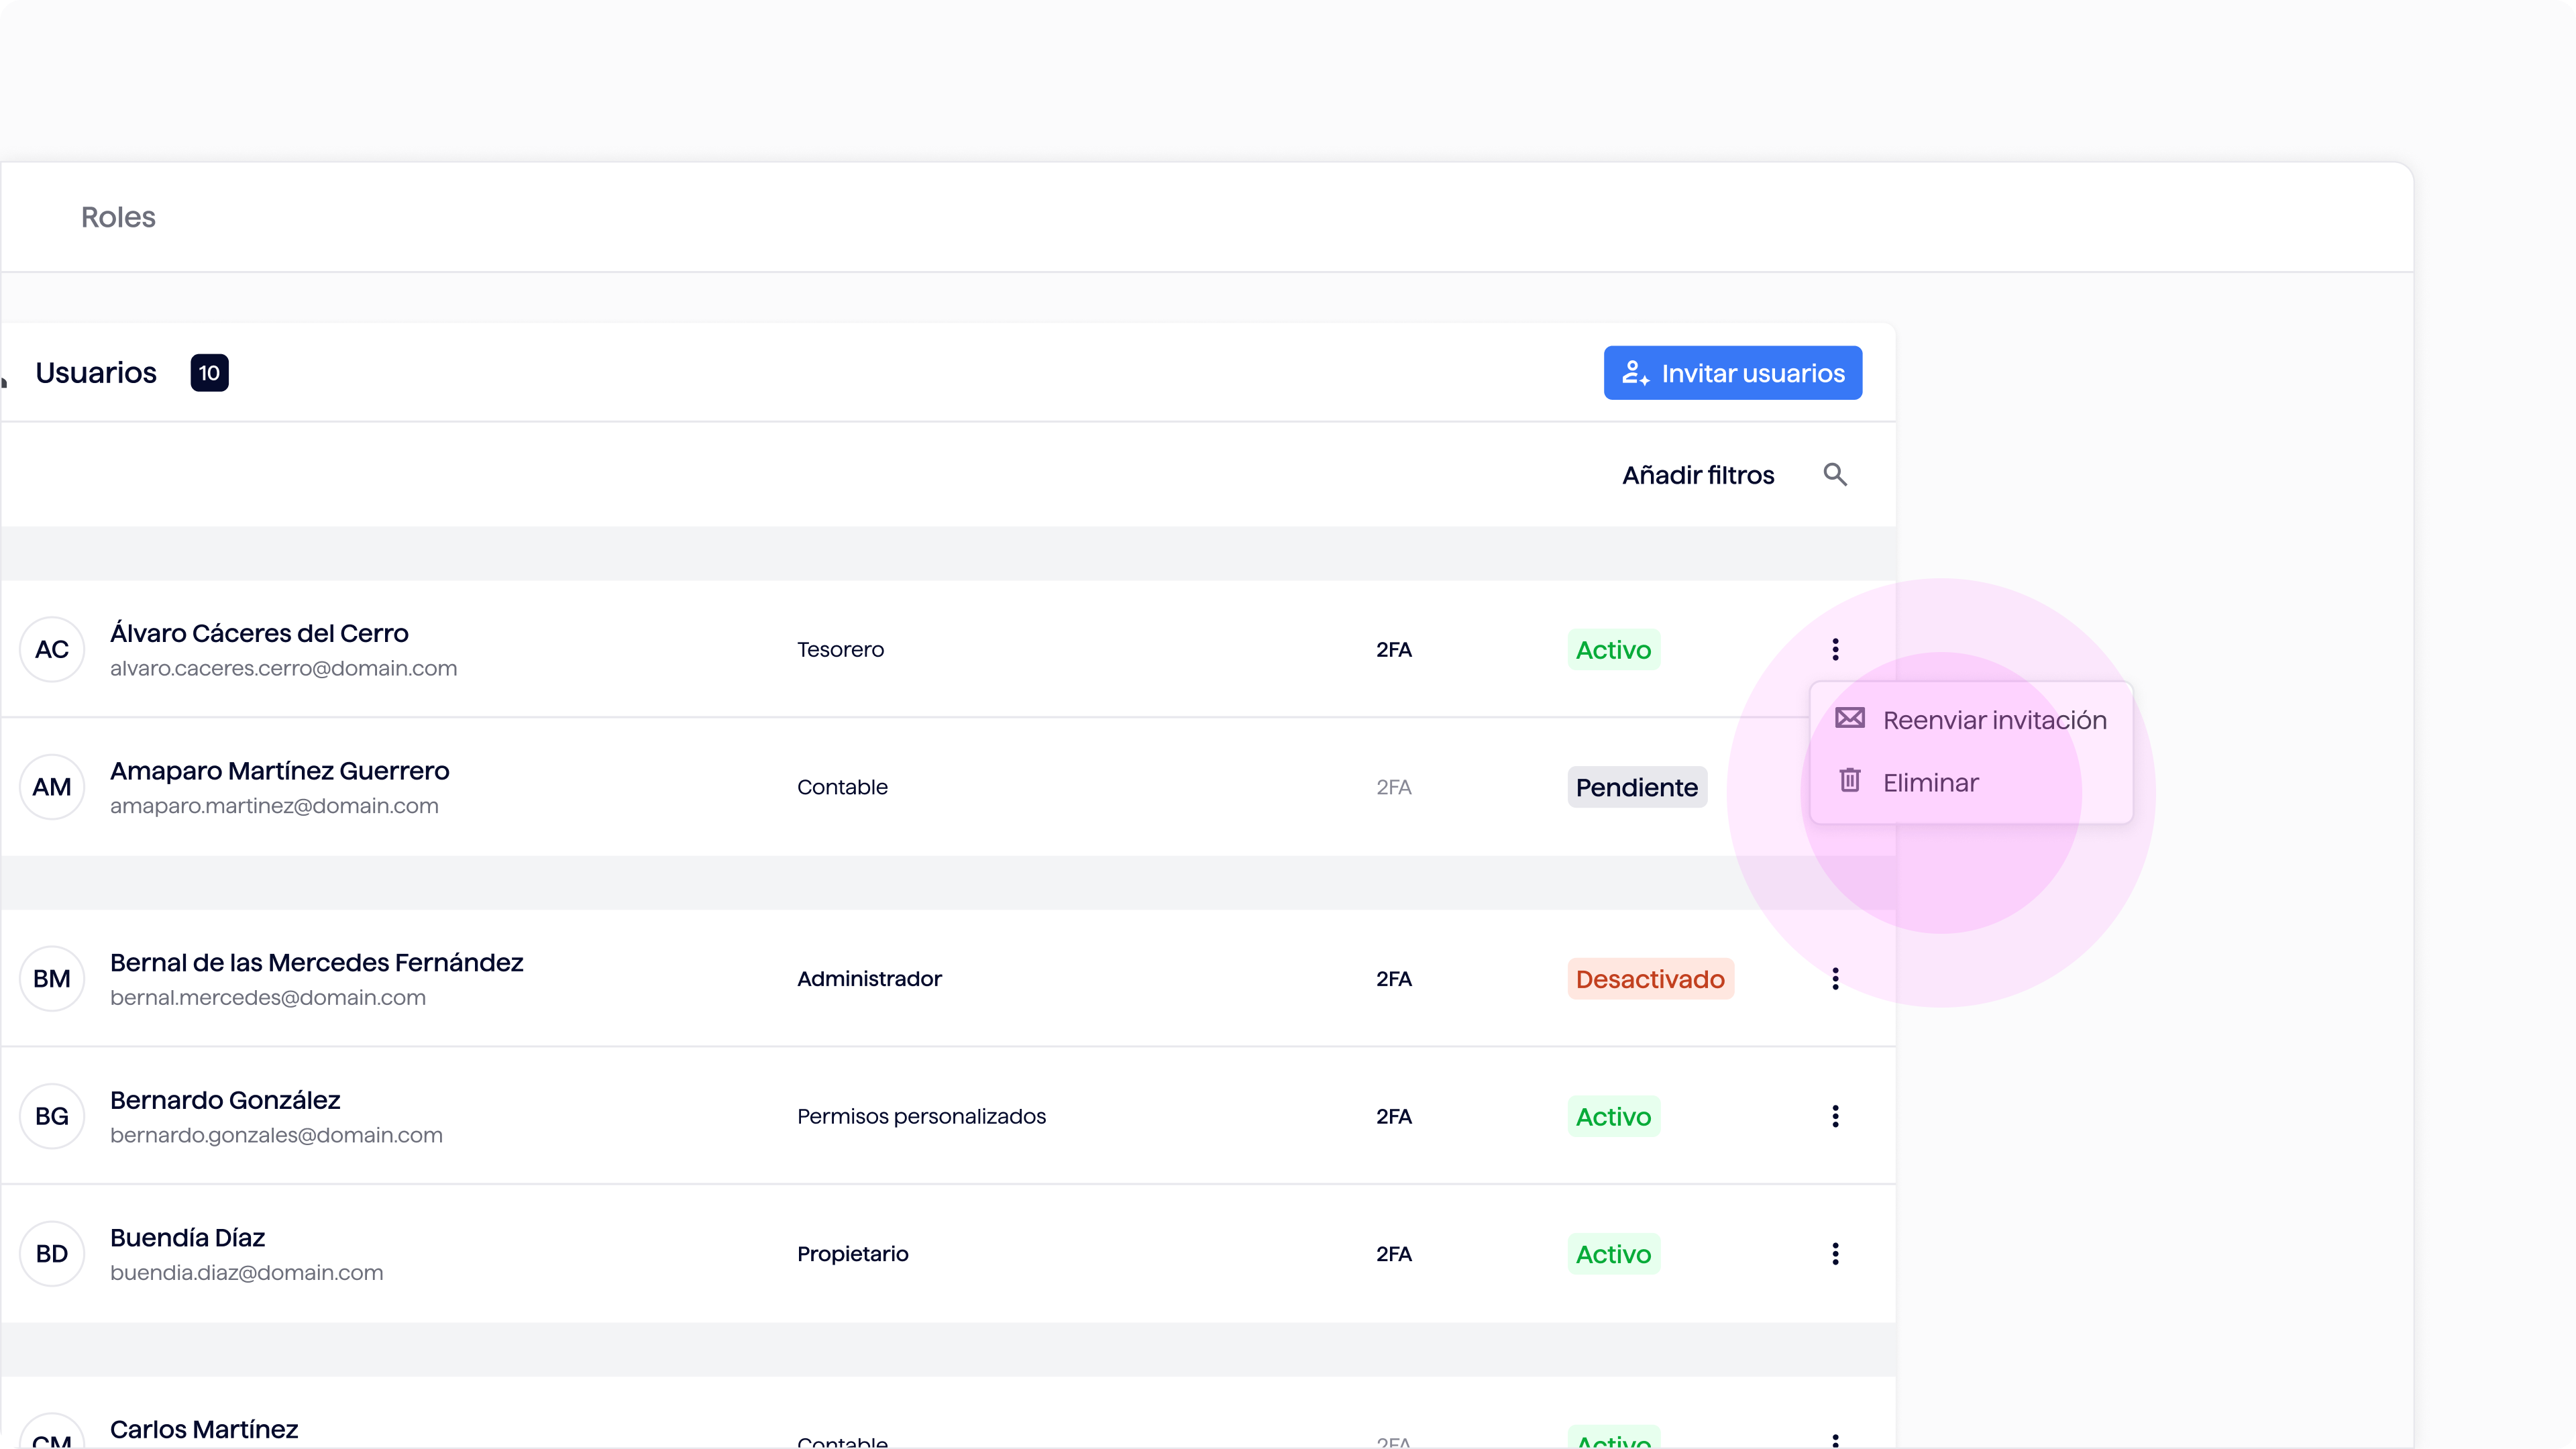Viewport: 2576px width, 1449px height.
Task: Open Buendía Díaz three-dot menu
Action: click(1835, 1254)
